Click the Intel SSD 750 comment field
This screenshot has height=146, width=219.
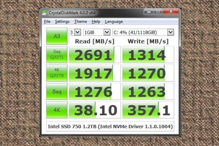110,126
